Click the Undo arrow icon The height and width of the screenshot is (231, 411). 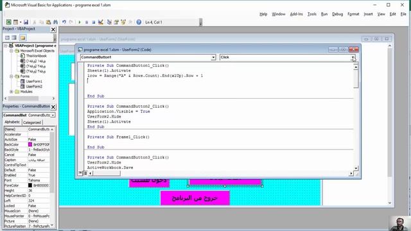[x=64, y=22]
